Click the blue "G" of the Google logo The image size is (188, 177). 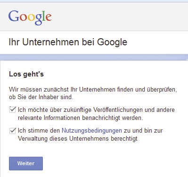(14, 16)
